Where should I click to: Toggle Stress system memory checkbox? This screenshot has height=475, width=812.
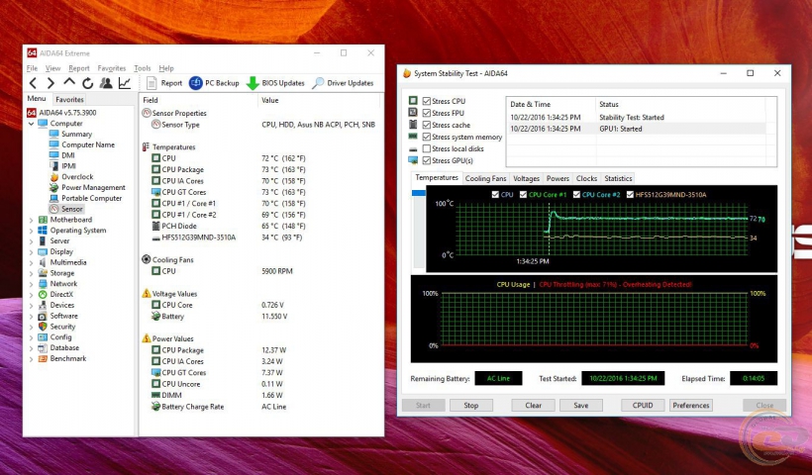point(427,137)
